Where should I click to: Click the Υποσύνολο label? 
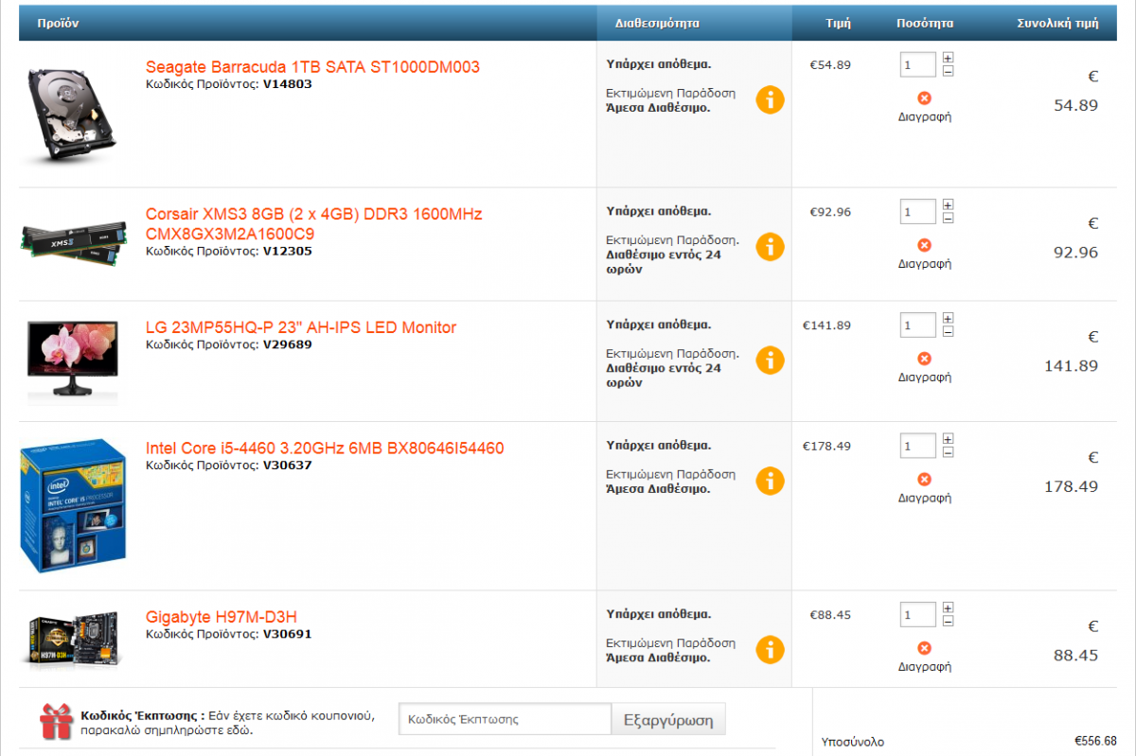click(x=853, y=742)
